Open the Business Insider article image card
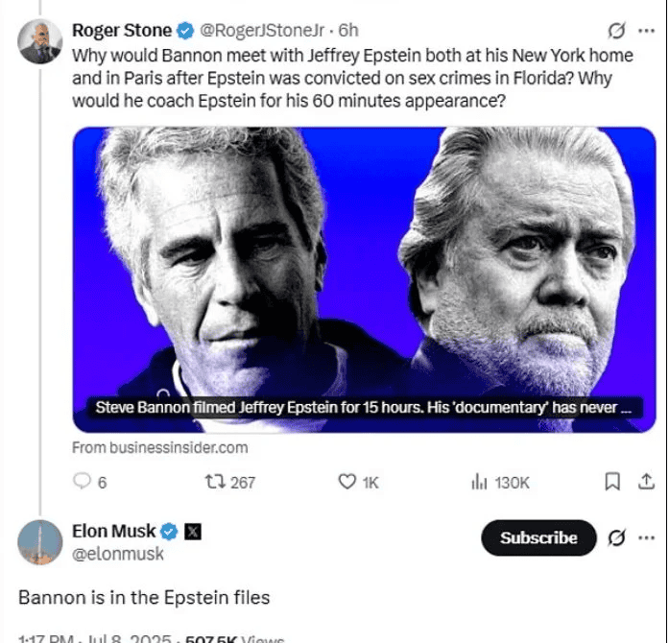 tap(364, 278)
